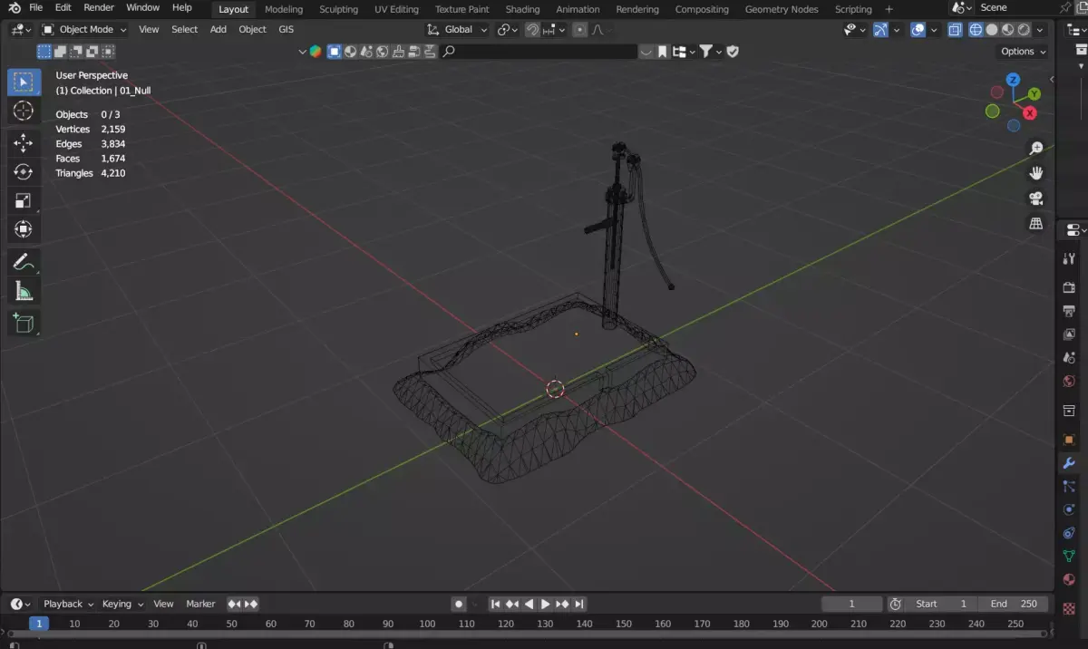Image resolution: width=1088 pixels, height=649 pixels.
Task: Toggle viewport overlays button
Action: (x=918, y=29)
